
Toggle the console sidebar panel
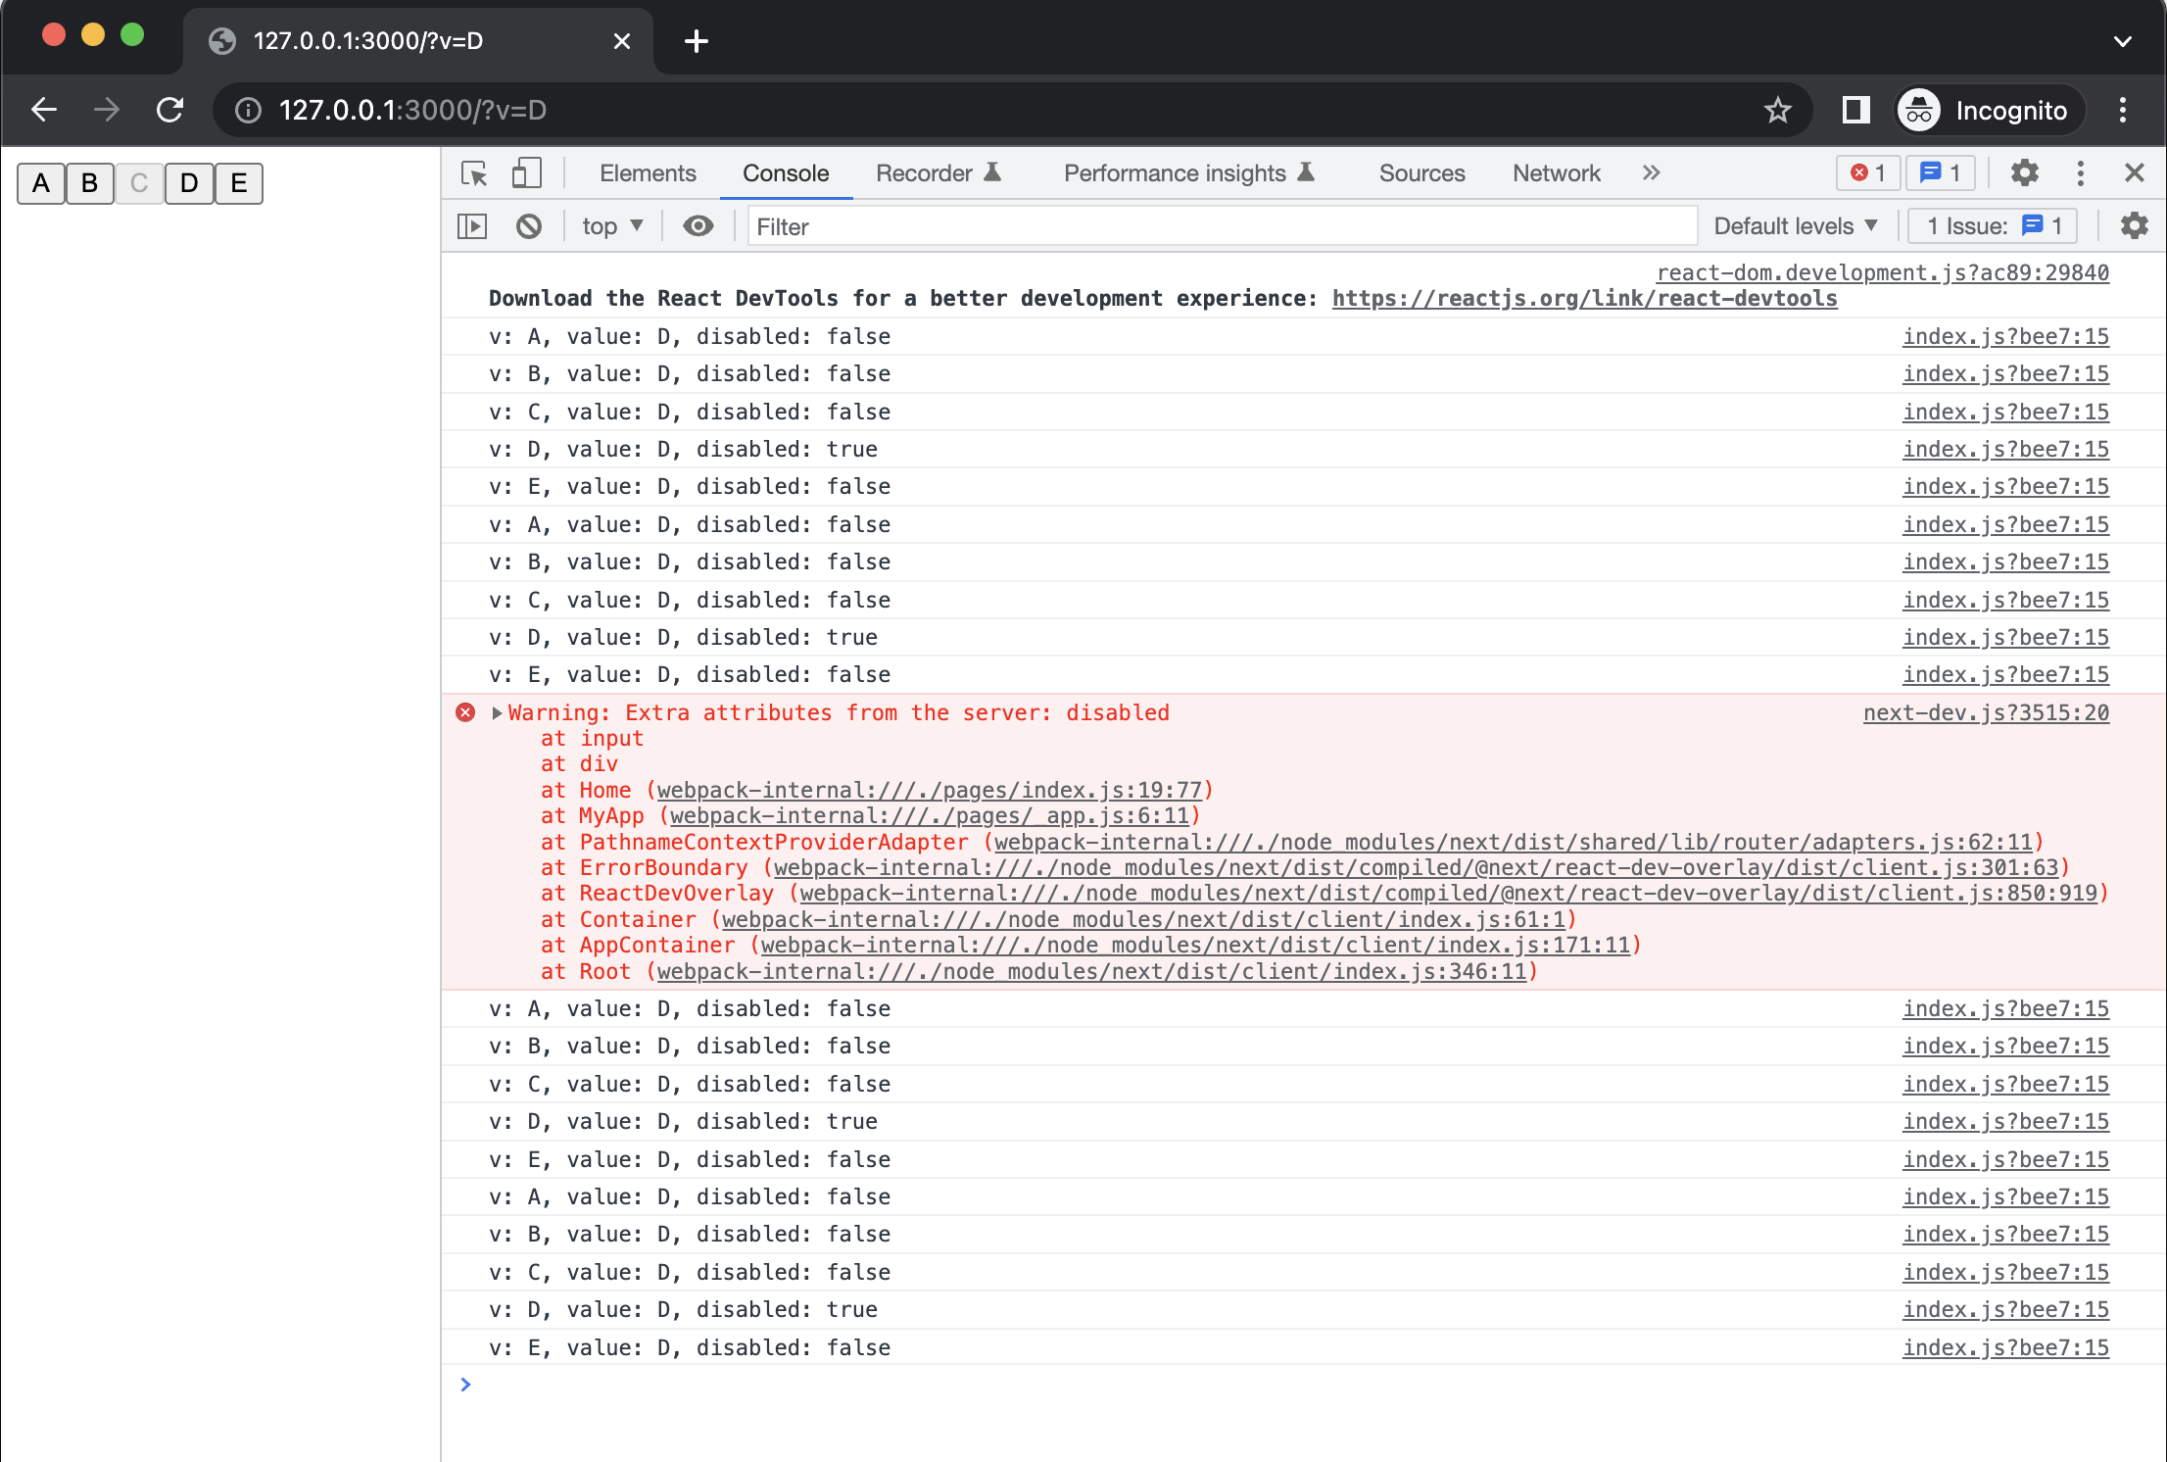[472, 226]
